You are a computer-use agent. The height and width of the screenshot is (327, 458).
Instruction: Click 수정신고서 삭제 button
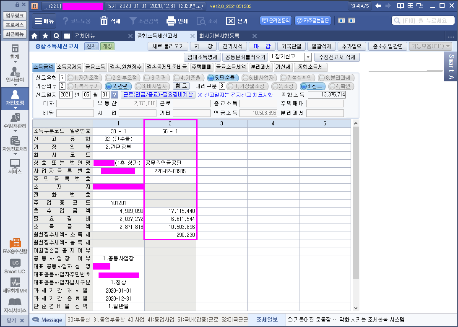337,57
